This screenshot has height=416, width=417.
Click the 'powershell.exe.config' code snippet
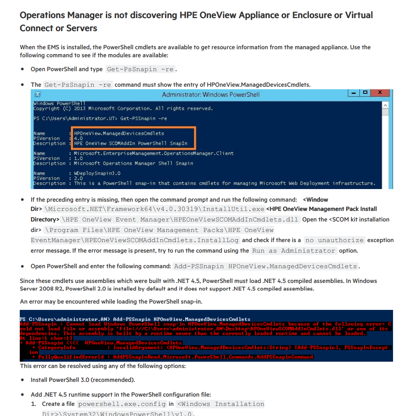coord(122,404)
